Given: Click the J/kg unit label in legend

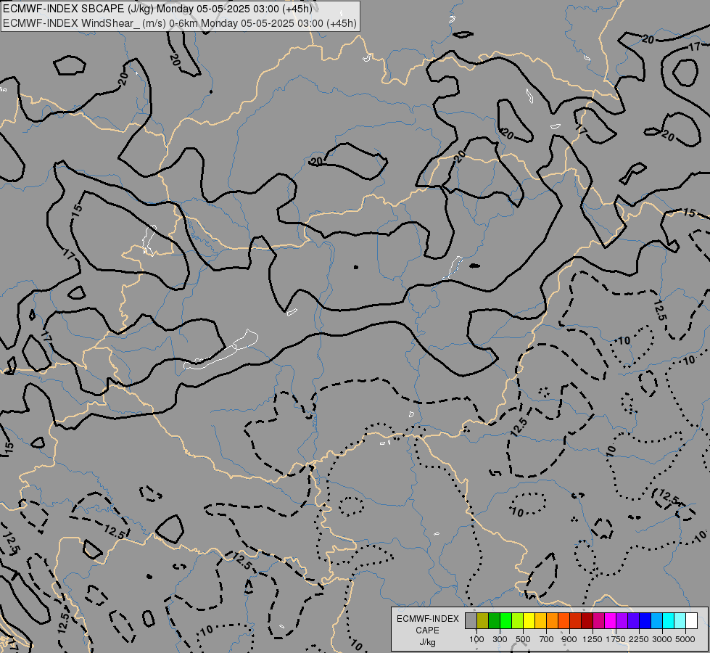Looking at the screenshot, I should click(x=427, y=642).
